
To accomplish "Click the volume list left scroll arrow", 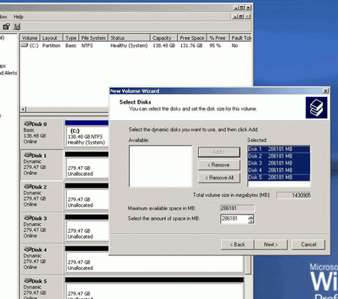I will (23, 110).
